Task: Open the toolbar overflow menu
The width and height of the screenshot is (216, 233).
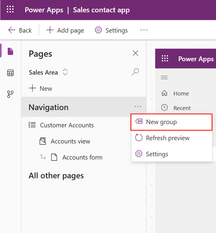Action: pos(144,30)
